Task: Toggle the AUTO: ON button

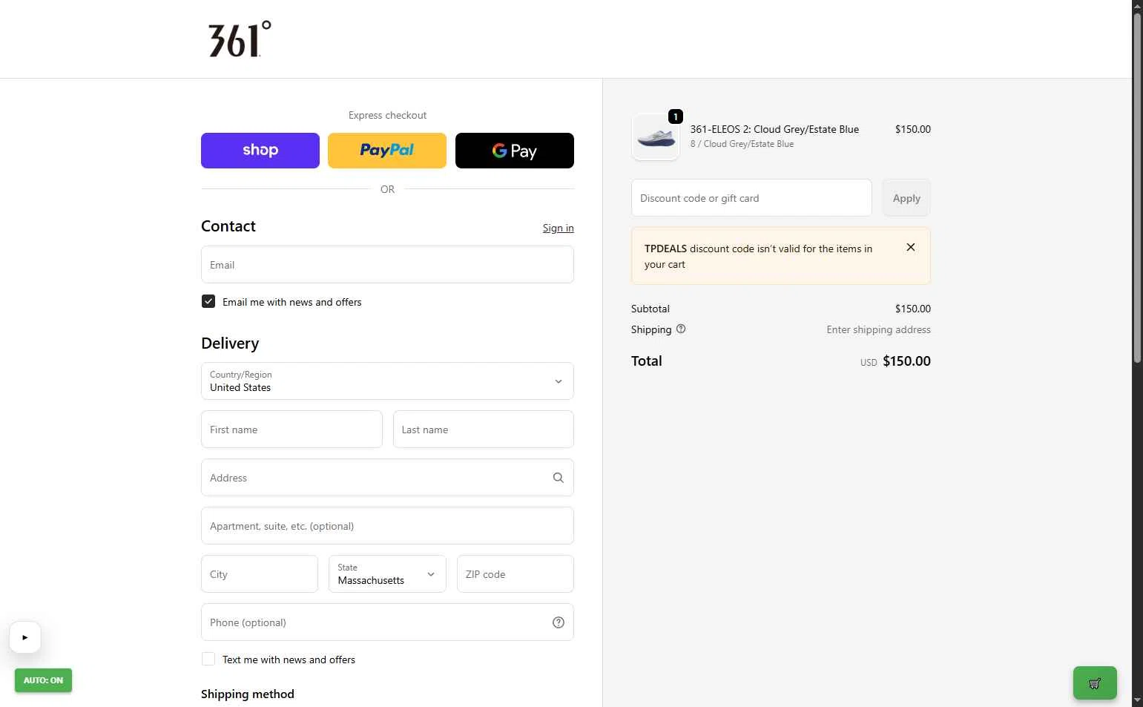Action: (x=43, y=680)
